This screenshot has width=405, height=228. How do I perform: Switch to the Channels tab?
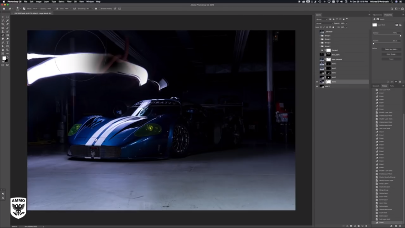pos(376,86)
